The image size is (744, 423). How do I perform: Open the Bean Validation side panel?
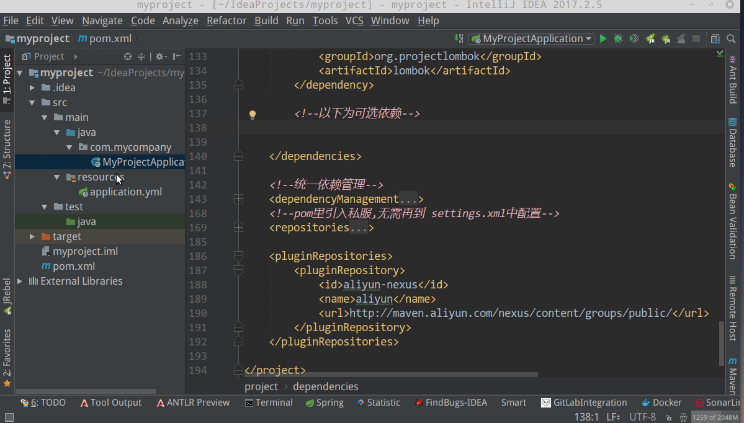pos(733,221)
